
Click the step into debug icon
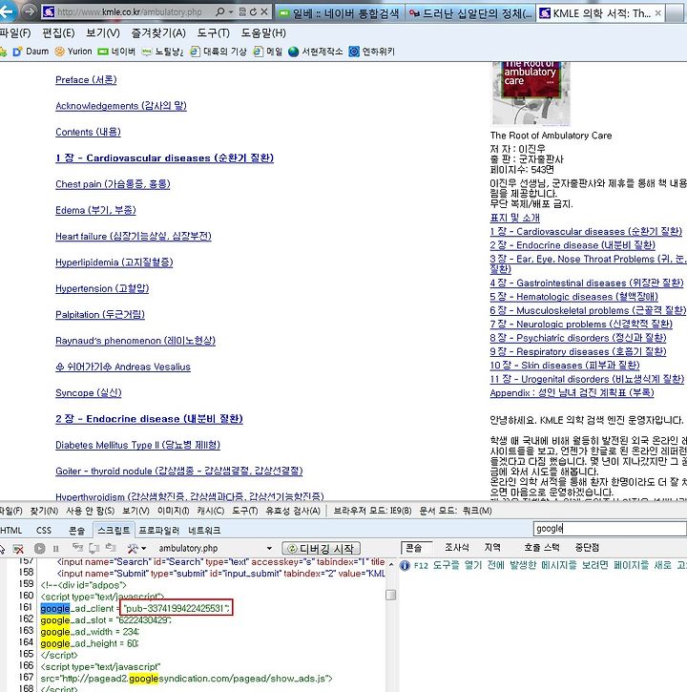(x=77, y=548)
